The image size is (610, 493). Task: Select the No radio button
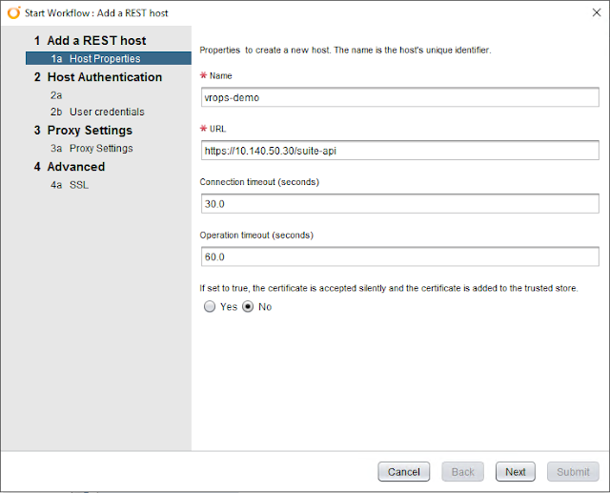click(249, 307)
